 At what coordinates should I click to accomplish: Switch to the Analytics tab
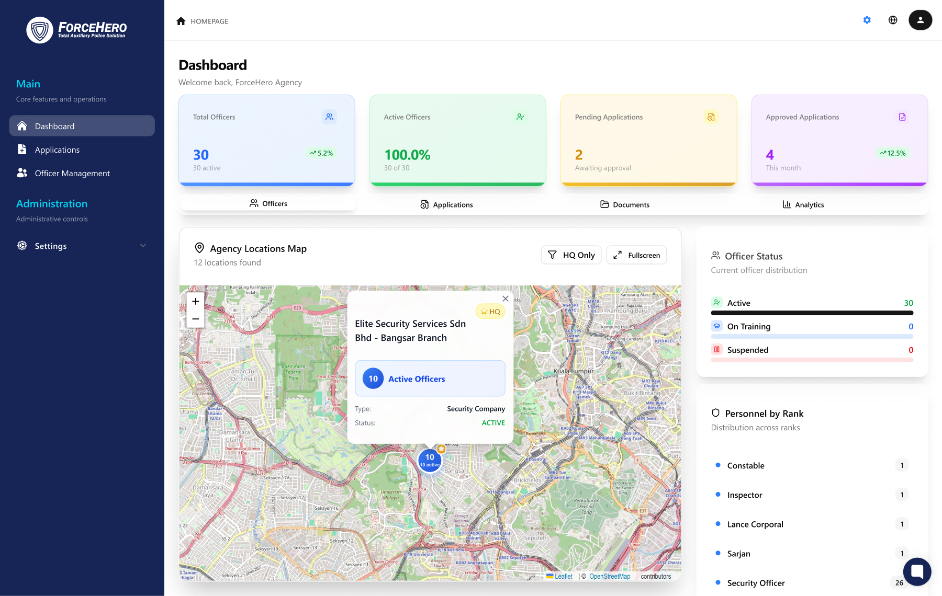click(x=803, y=205)
